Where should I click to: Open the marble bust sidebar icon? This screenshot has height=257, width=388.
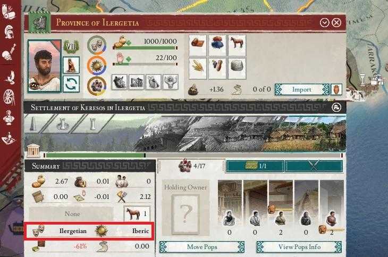click(x=10, y=117)
